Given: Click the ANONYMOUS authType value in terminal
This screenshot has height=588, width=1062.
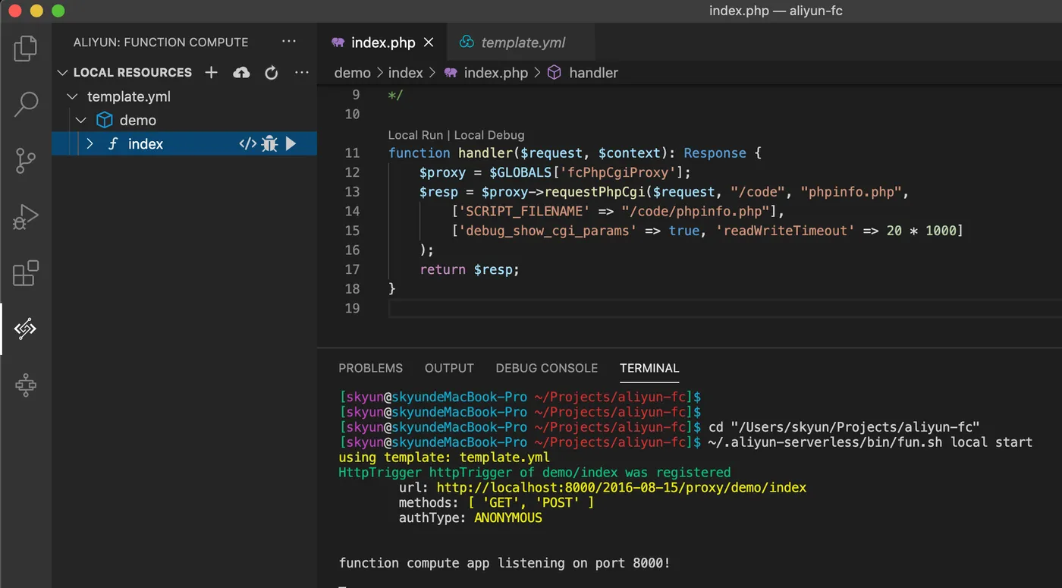Looking at the screenshot, I should click(508, 517).
